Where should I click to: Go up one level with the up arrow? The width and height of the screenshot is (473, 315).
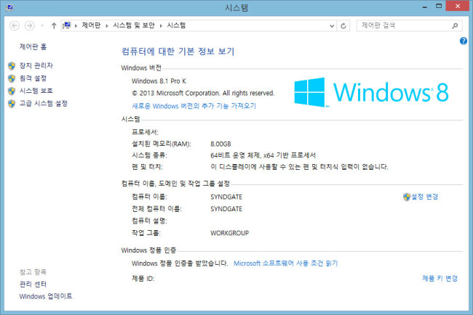click(54, 26)
